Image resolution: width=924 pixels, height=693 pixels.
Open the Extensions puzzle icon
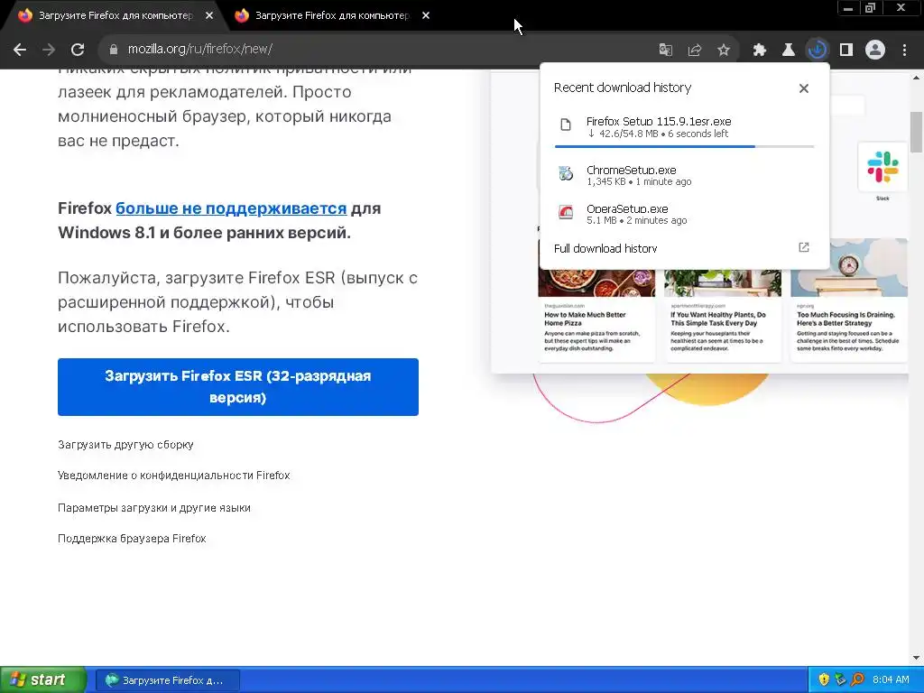pos(760,51)
